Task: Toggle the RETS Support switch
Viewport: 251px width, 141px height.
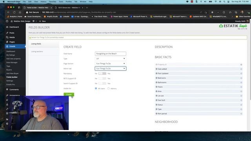Action: [102, 78]
